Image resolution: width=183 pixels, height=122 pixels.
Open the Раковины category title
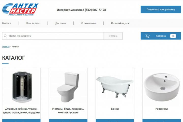tap(162, 109)
